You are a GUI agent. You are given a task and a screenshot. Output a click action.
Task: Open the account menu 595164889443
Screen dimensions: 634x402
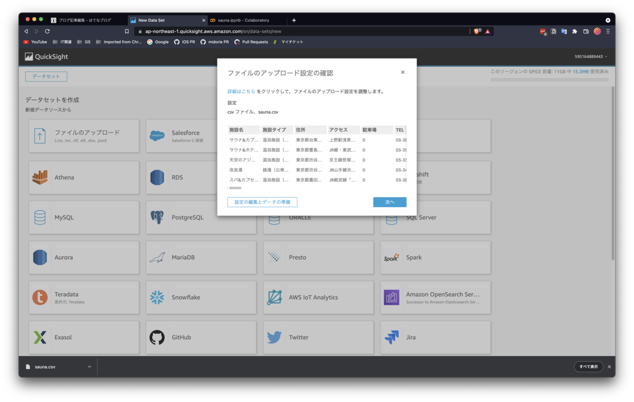pos(591,57)
